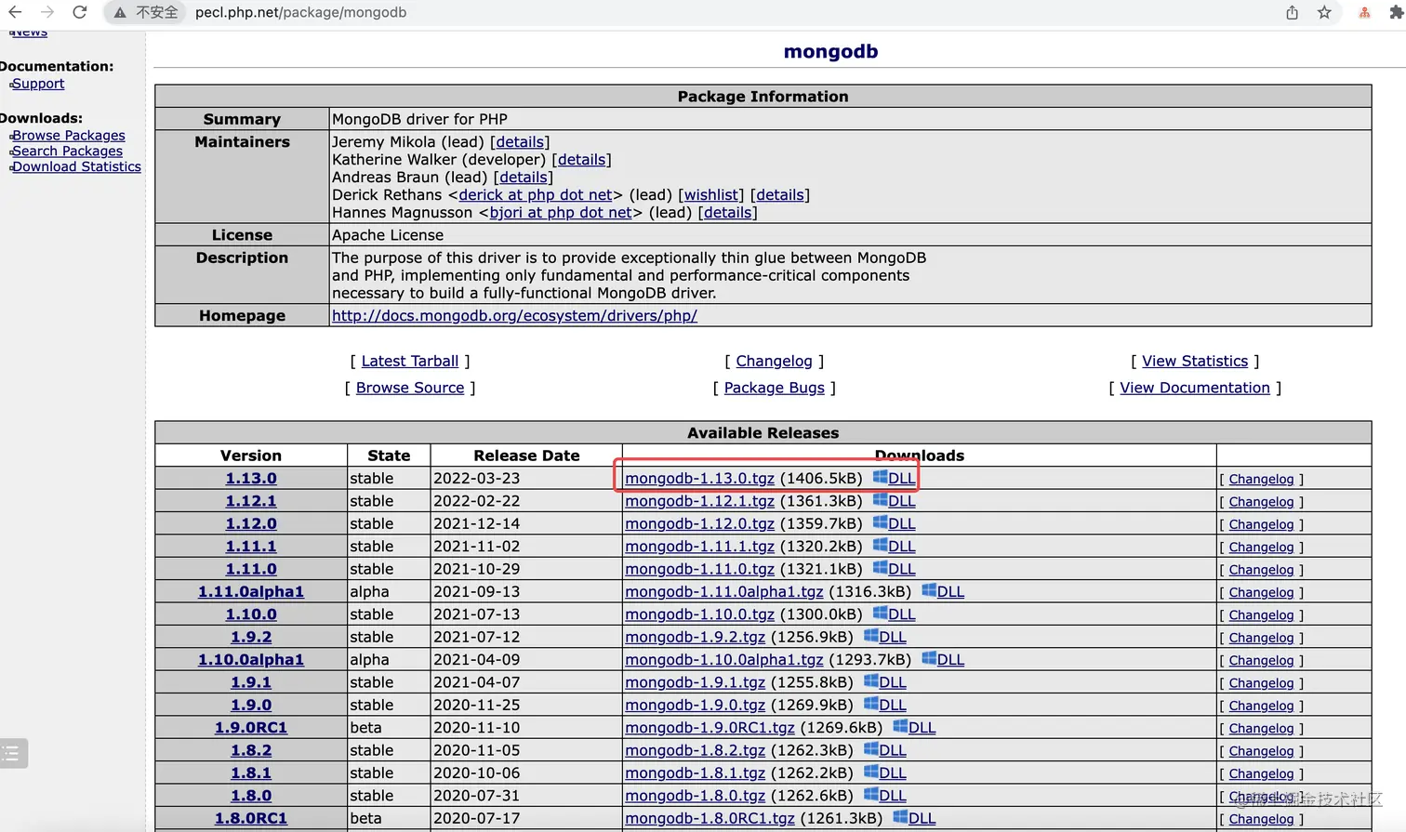
Task: Open the View Documentation link
Action: [1195, 388]
